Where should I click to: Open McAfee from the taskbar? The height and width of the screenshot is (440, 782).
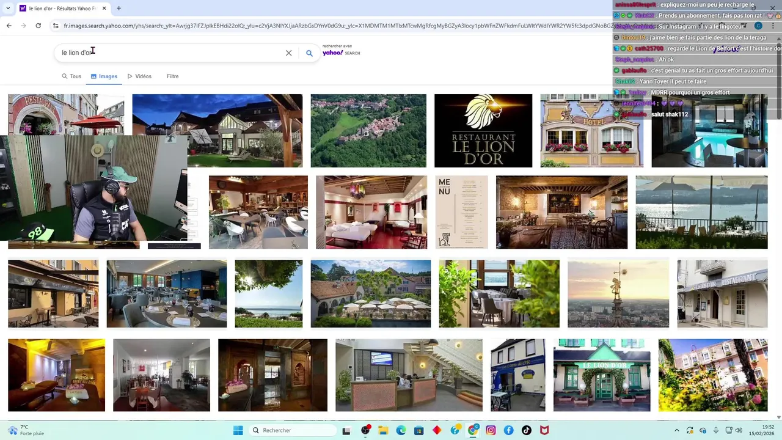[544, 430]
